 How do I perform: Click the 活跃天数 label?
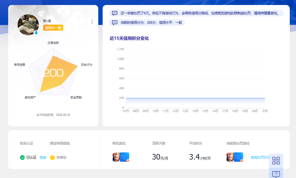[x=159, y=144]
